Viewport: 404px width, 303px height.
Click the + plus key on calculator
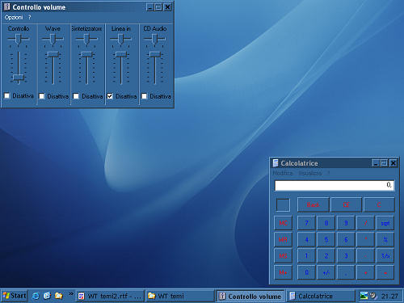[365, 272]
